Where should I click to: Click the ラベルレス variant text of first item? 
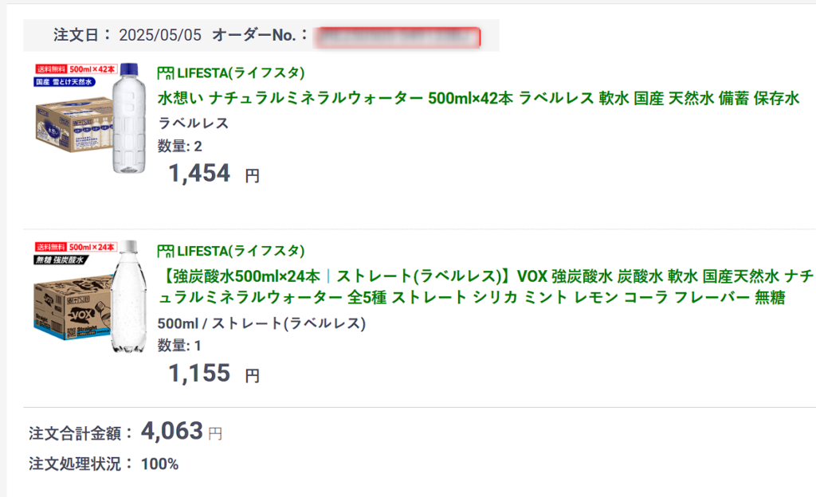[193, 123]
